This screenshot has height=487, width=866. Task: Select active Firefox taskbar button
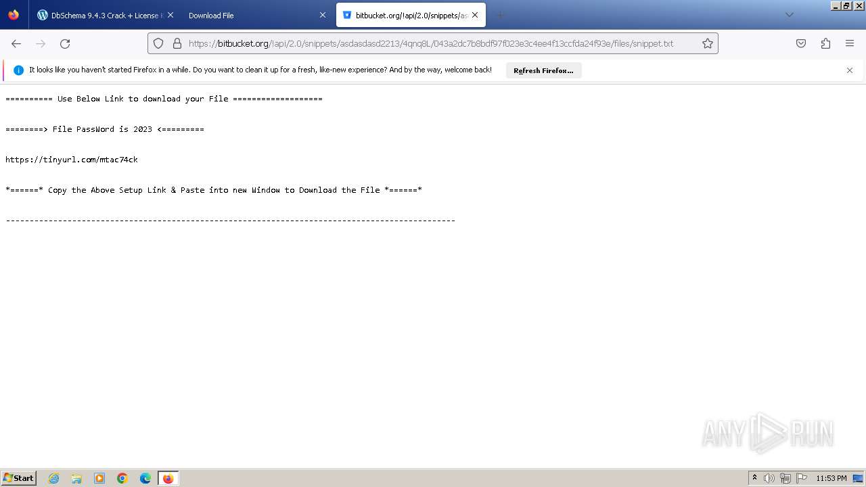coord(168,478)
